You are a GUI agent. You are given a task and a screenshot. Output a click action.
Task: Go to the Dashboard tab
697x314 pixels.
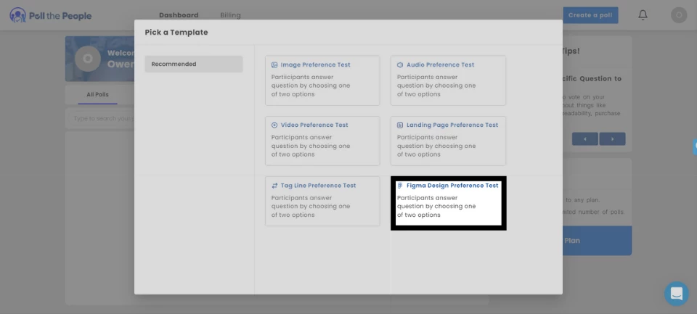179,15
